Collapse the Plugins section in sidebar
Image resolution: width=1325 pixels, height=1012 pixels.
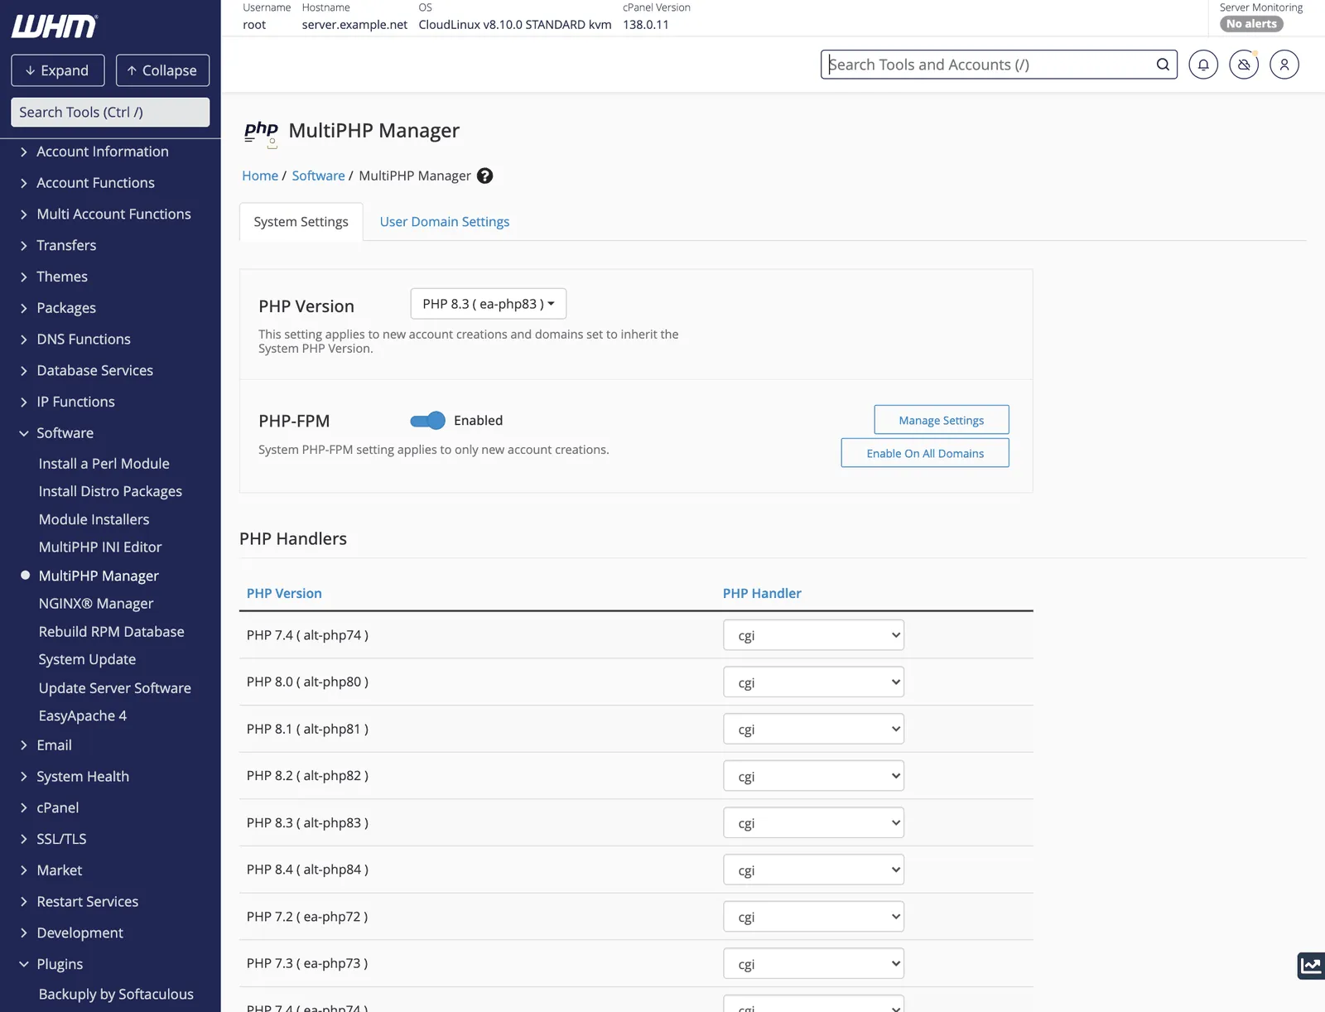click(x=60, y=964)
